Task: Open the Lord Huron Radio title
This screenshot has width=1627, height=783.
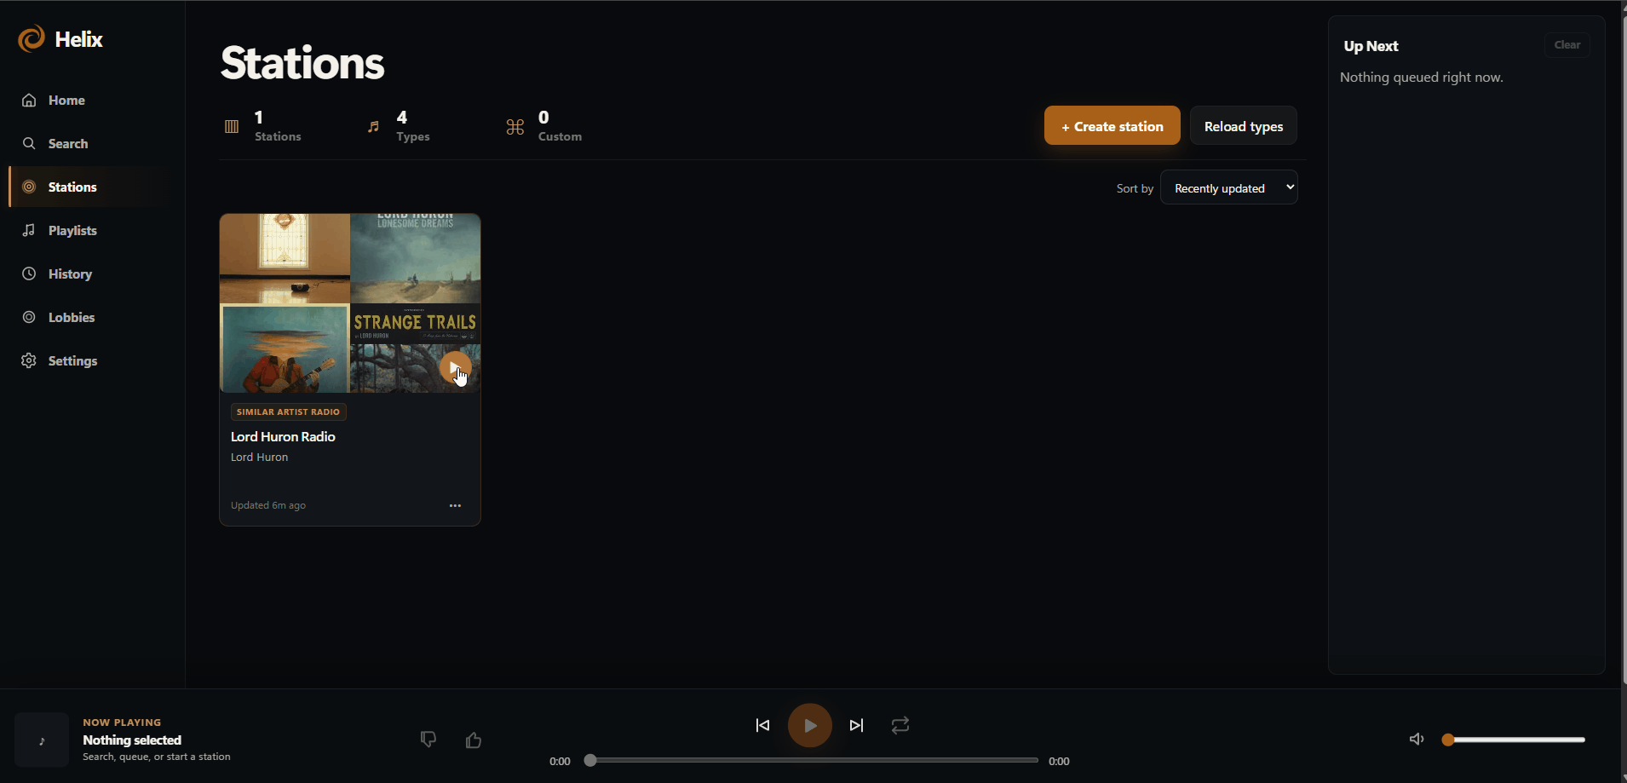Action: tap(283, 436)
